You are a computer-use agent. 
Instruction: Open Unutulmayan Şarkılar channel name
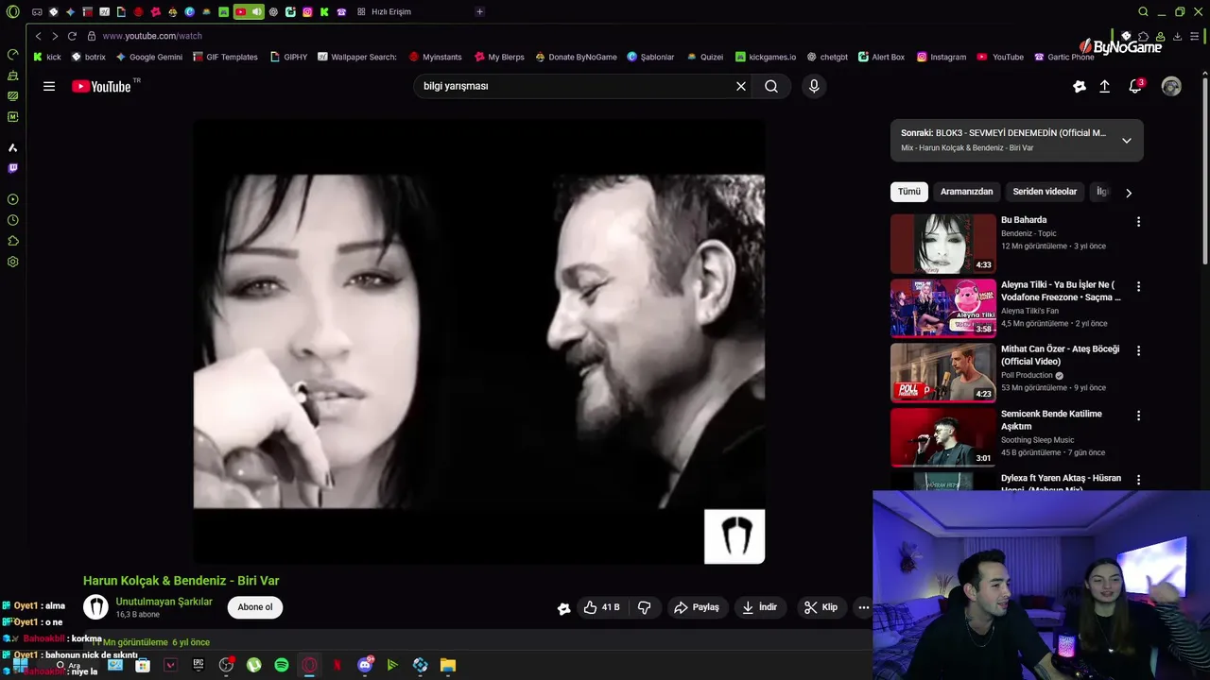(x=164, y=602)
